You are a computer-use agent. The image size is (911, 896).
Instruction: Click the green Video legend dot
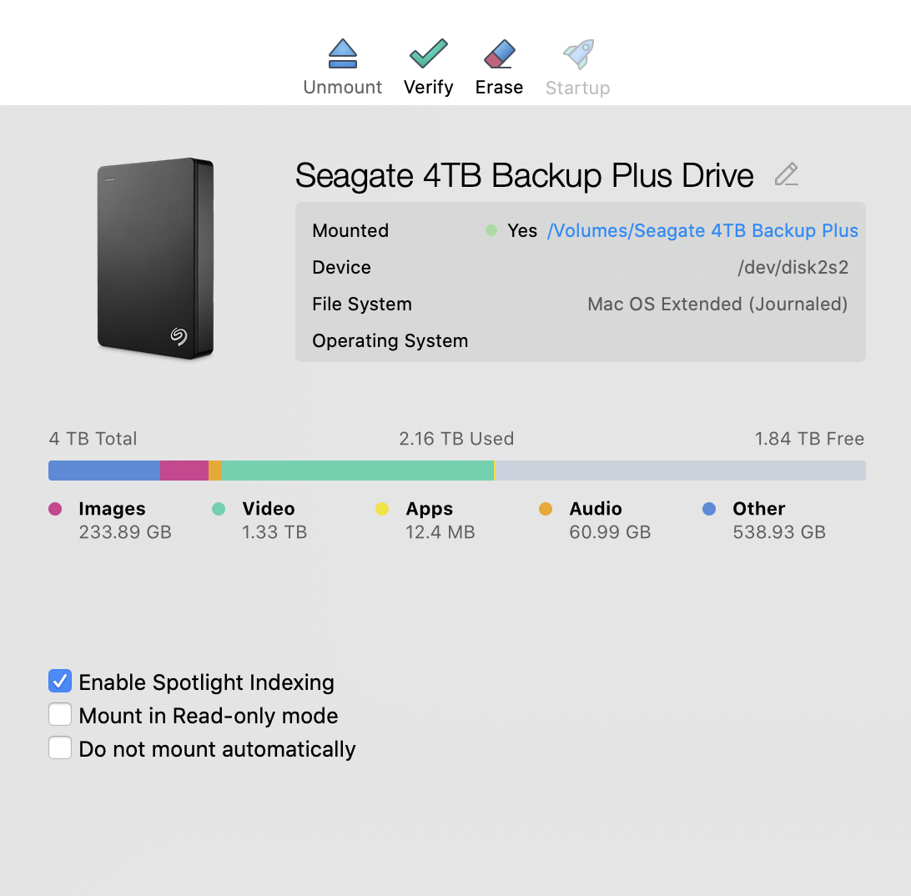(219, 509)
